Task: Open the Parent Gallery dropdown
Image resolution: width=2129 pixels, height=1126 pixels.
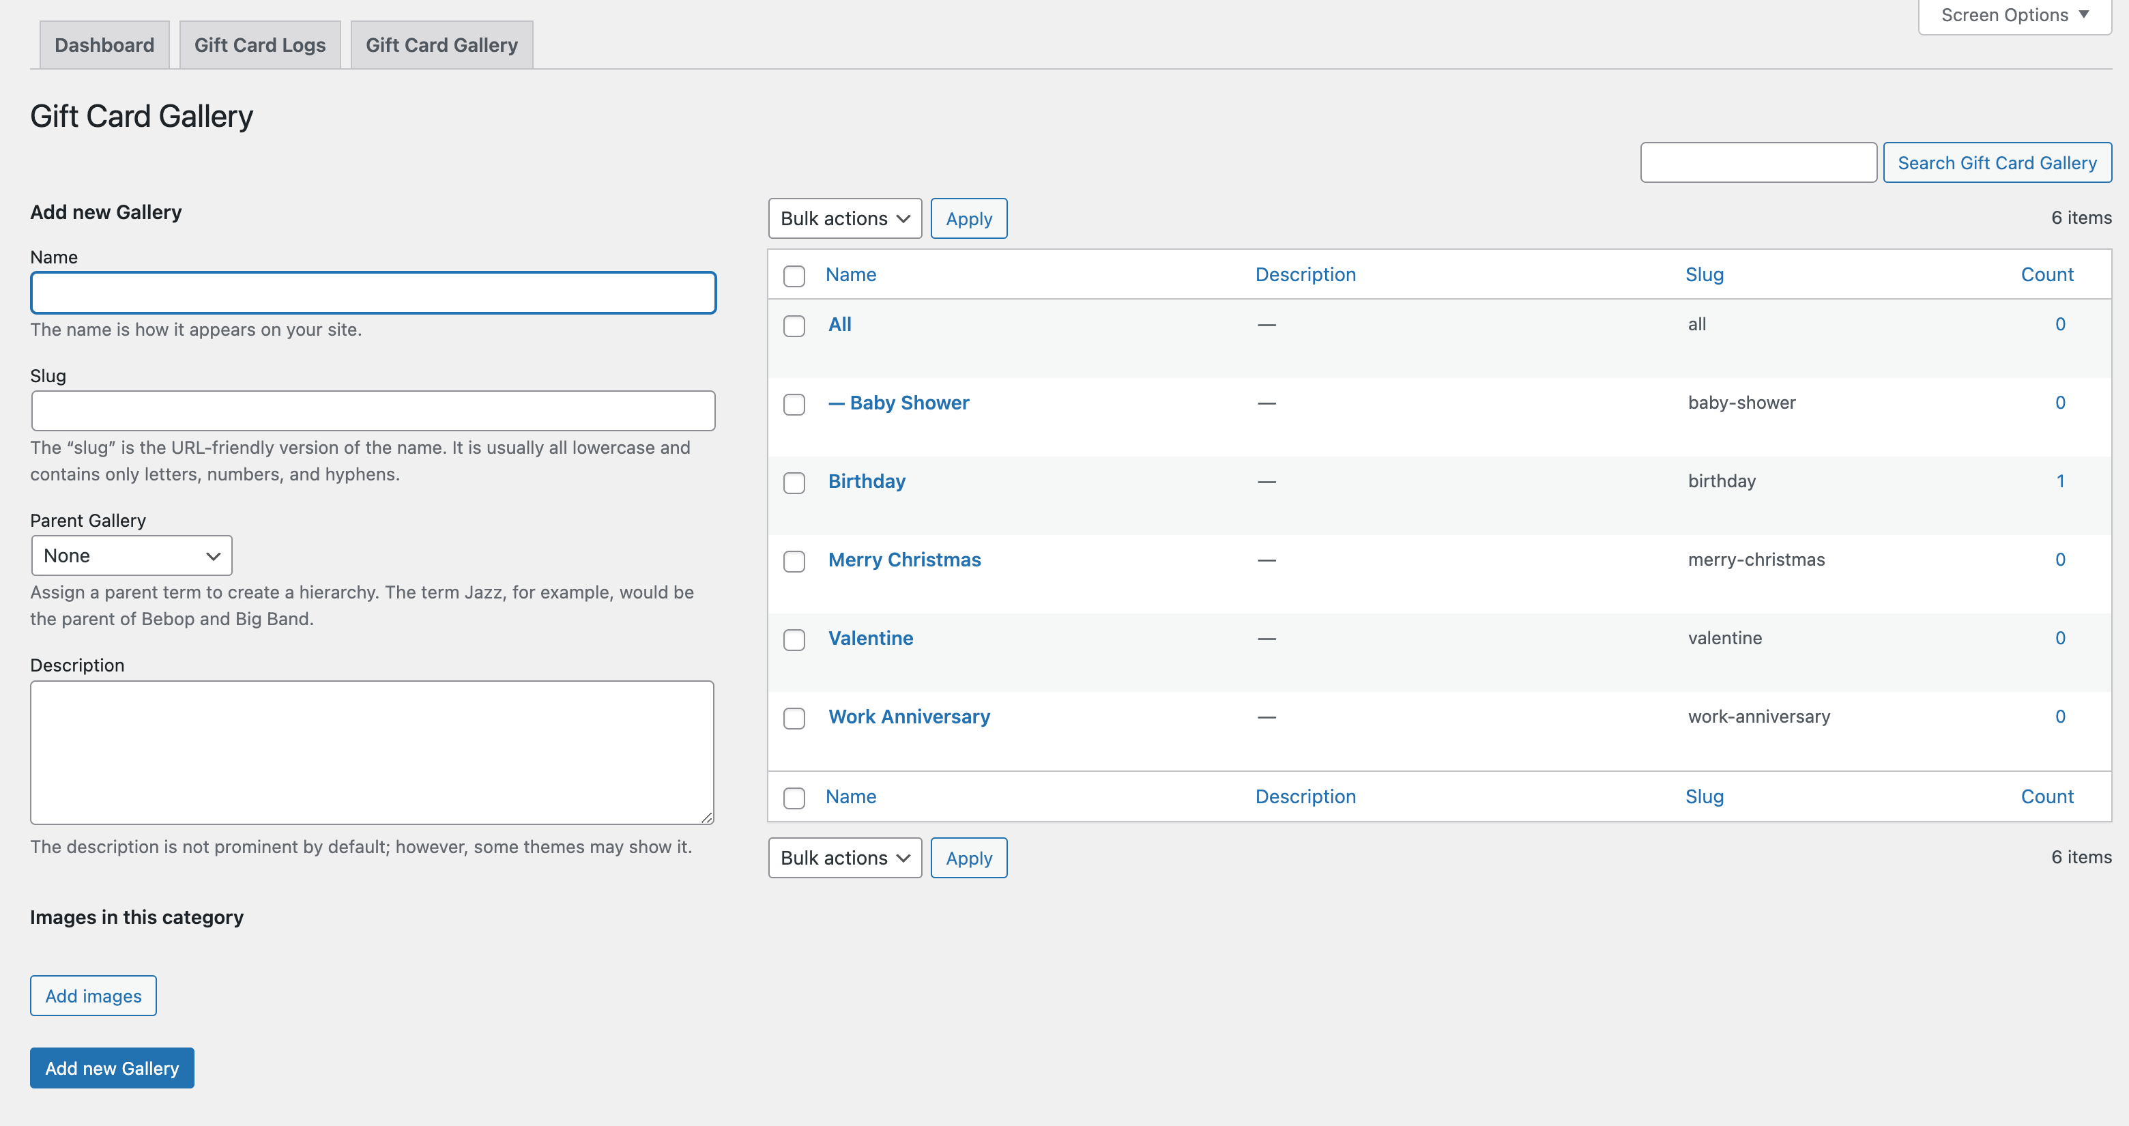Action: [x=130, y=555]
